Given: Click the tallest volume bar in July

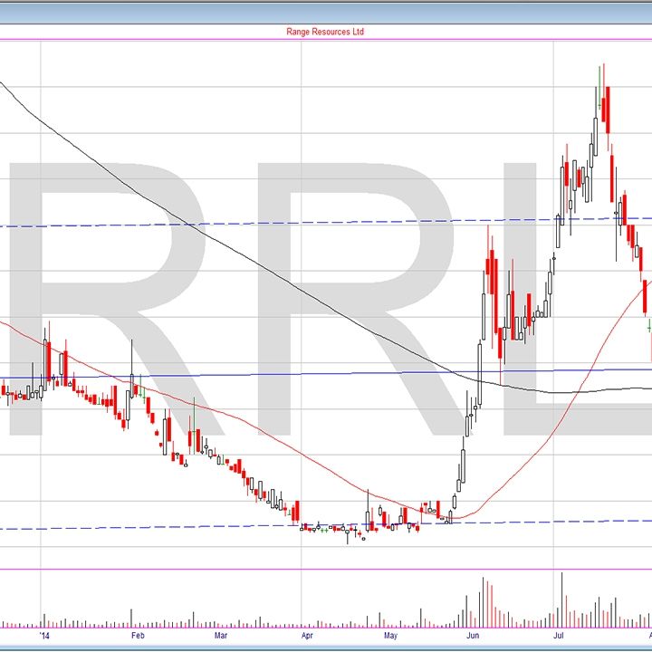Looking at the screenshot, I should click(x=562, y=598).
